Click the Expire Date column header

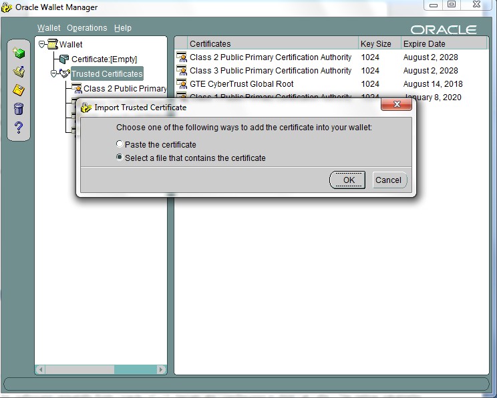(444, 43)
